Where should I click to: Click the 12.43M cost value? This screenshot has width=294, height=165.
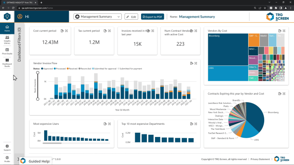pyautogui.click(x=50, y=42)
